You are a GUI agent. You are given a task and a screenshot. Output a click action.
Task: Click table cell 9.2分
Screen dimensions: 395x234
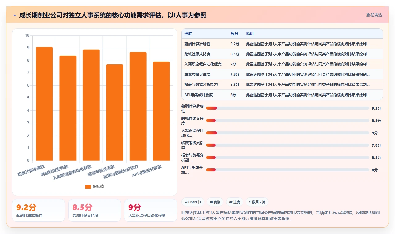(x=235, y=44)
